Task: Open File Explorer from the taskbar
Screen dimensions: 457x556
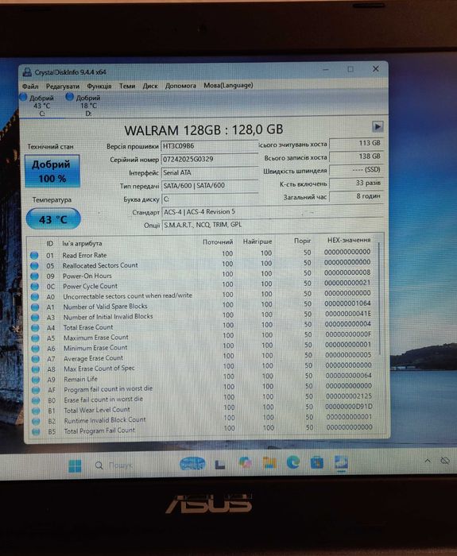Action: 269,463
